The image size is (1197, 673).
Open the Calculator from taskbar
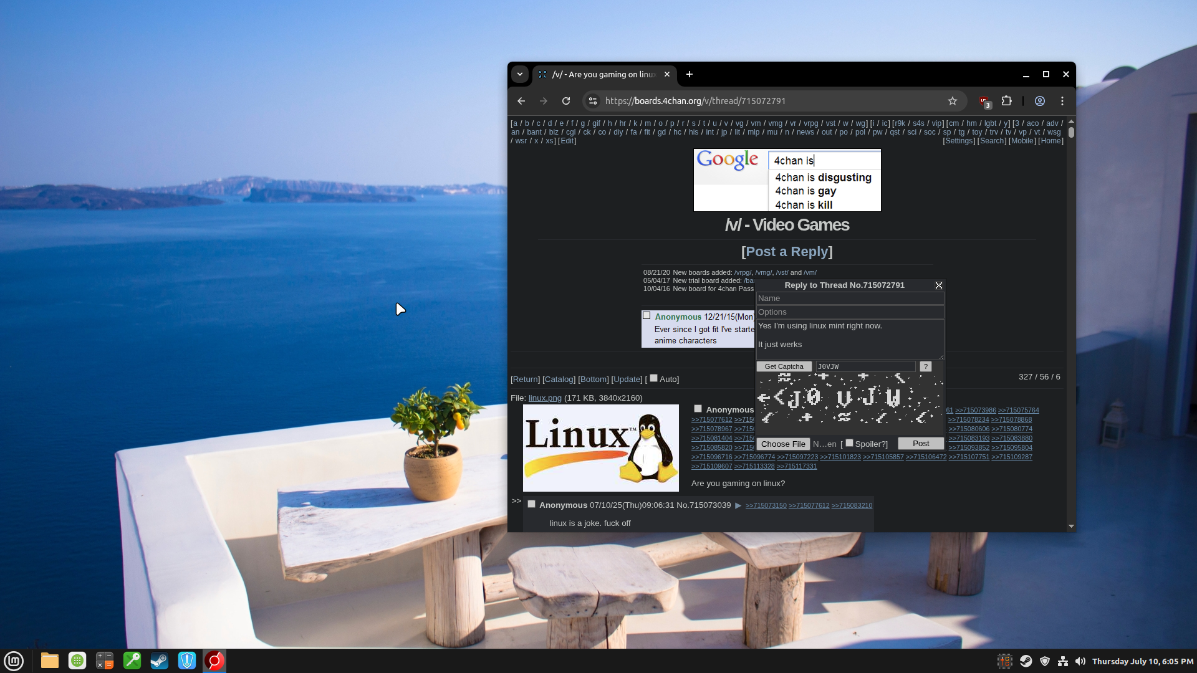tap(105, 661)
